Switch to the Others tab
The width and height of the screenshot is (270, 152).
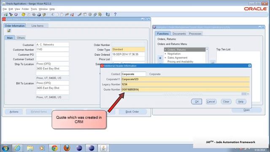(x=21, y=38)
